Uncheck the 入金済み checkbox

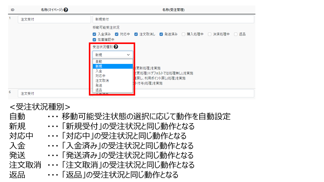pos(94,34)
